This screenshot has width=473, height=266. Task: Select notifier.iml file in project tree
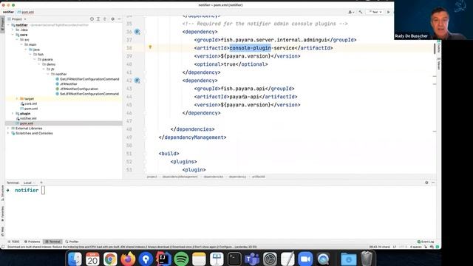tap(28, 118)
